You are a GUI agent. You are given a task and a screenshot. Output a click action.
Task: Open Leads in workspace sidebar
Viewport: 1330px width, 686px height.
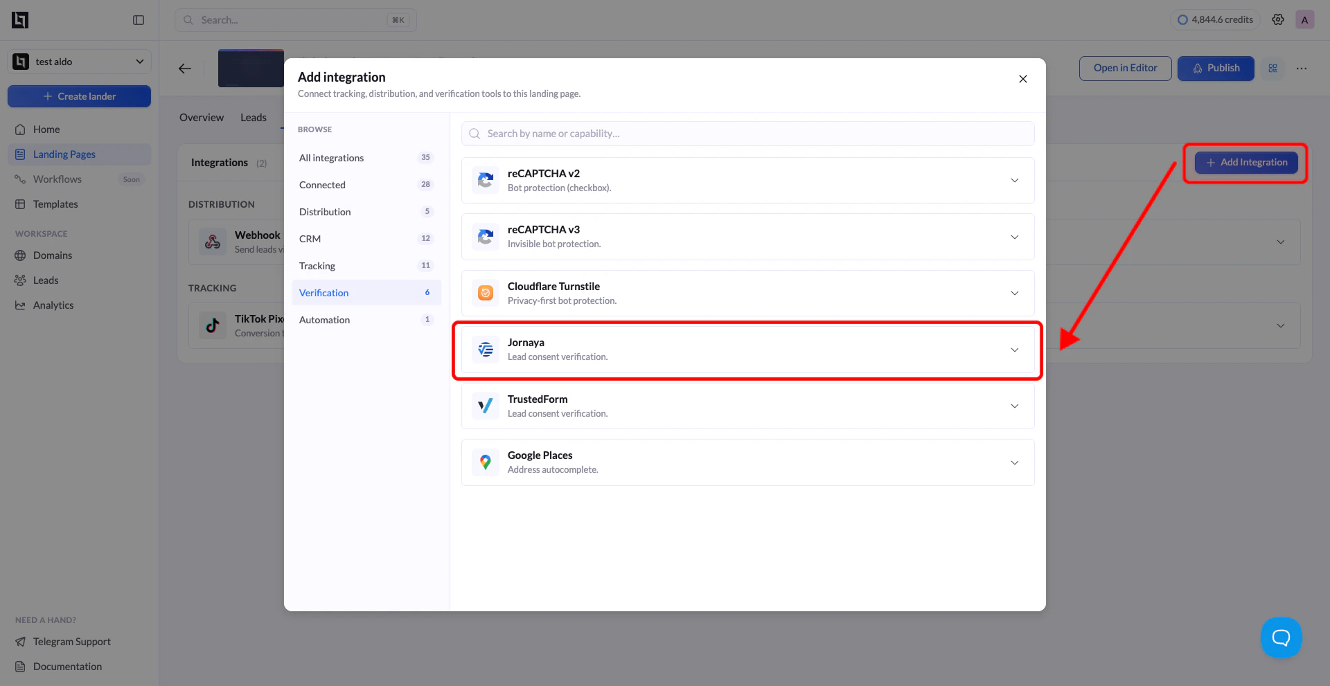[80, 280]
